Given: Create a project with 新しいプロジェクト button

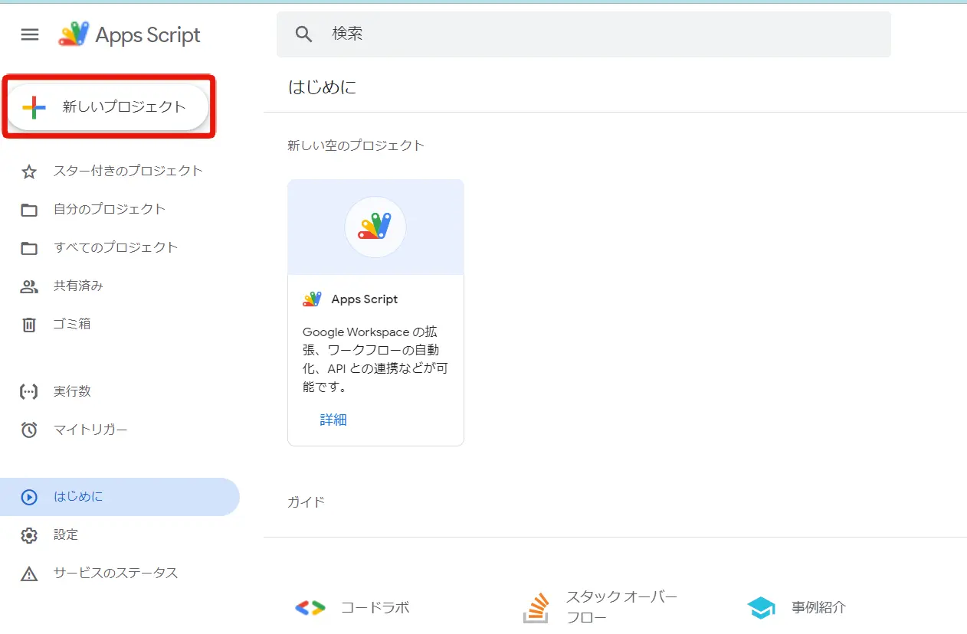Looking at the screenshot, I should 108,107.
